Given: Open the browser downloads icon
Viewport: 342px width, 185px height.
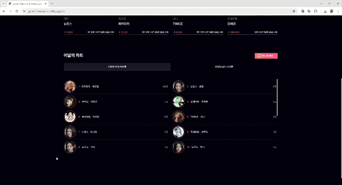Looking at the screenshot, I should click(325, 11).
